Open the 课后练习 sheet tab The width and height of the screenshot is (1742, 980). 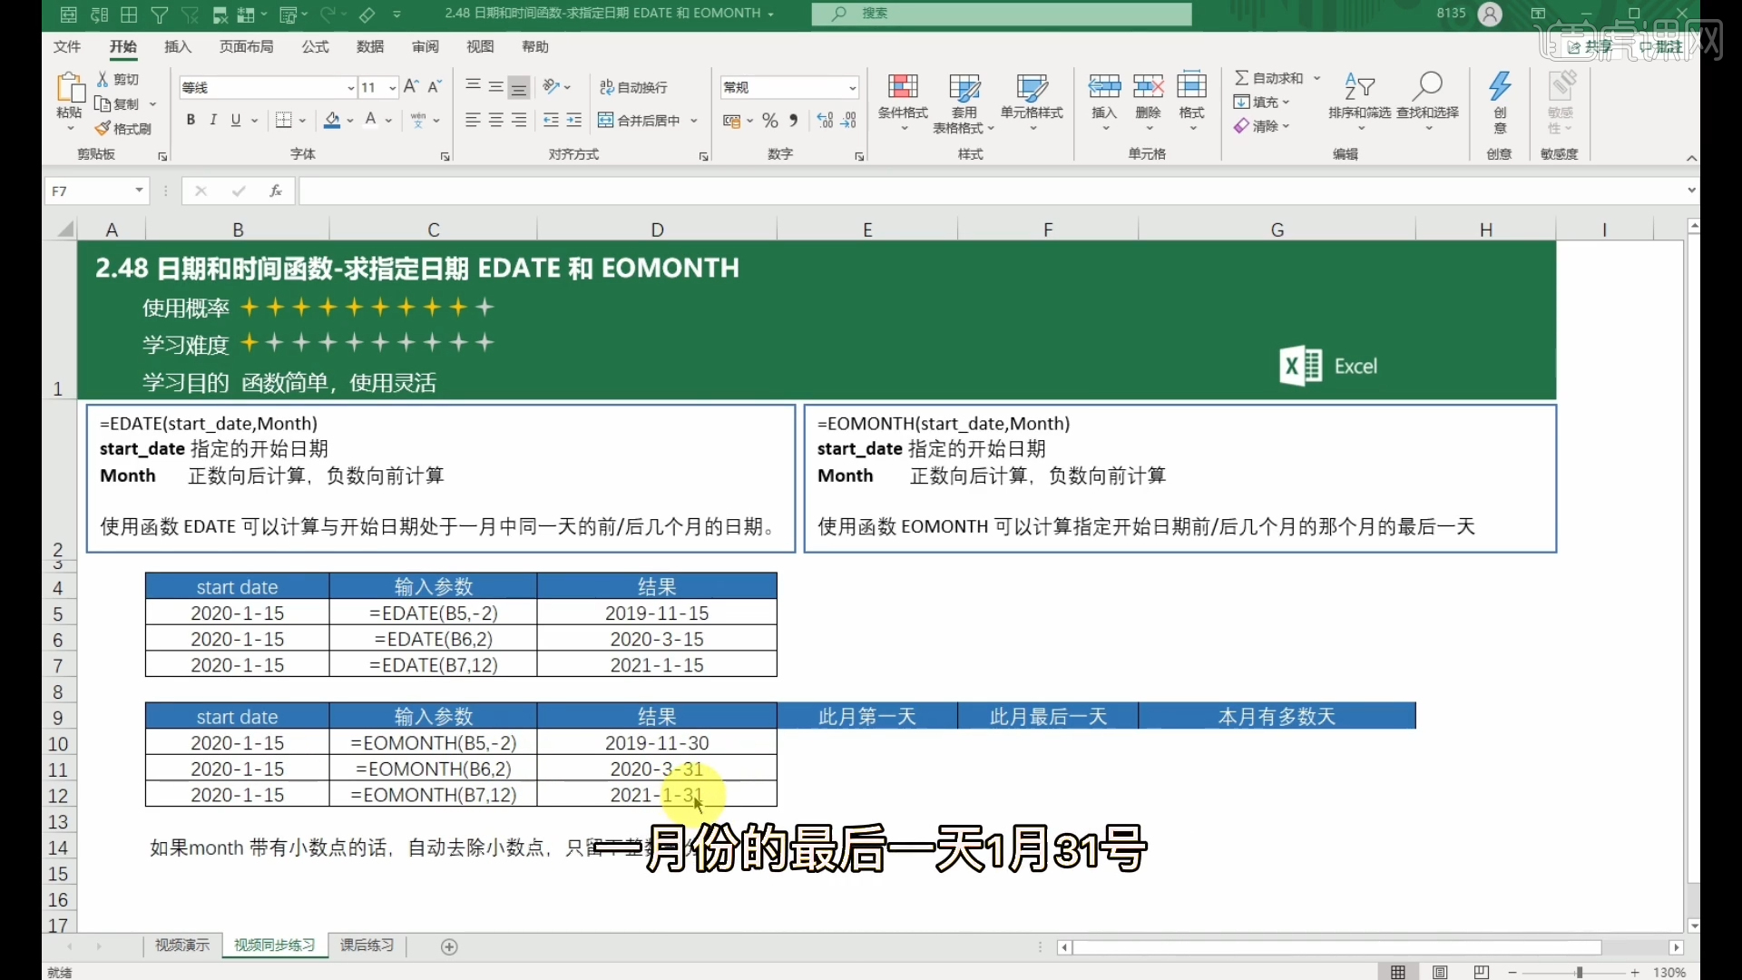click(367, 946)
